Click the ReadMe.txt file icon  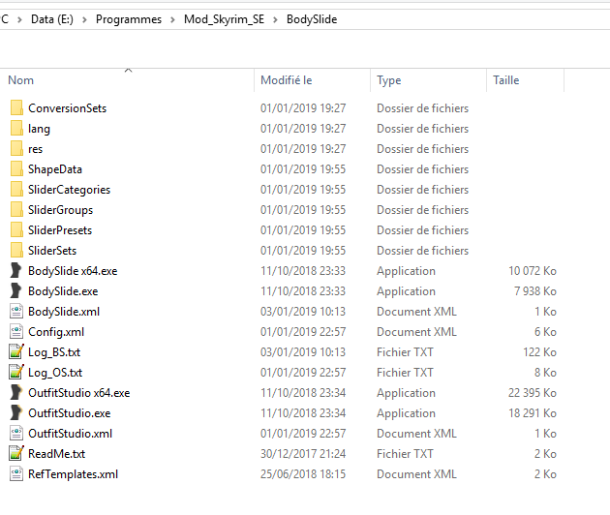tap(15, 454)
